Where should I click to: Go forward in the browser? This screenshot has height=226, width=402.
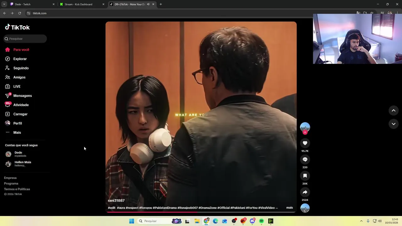(12, 13)
